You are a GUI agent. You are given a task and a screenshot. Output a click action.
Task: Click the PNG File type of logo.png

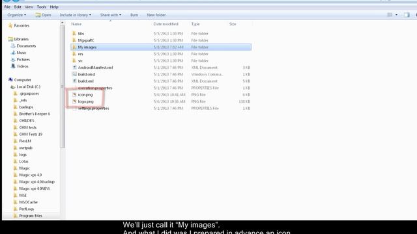[x=198, y=101]
